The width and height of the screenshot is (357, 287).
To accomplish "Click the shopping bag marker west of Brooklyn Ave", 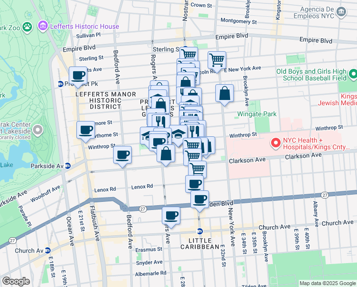I will point(224,94).
